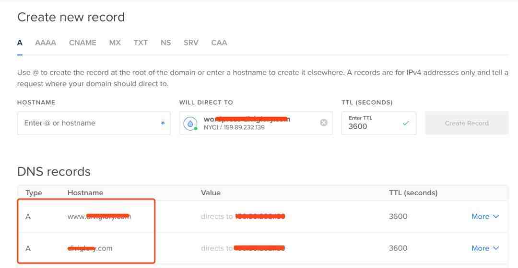The height and width of the screenshot is (268, 518).
Task: Click into the TTL seconds field
Action: pyautogui.click(x=372, y=126)
